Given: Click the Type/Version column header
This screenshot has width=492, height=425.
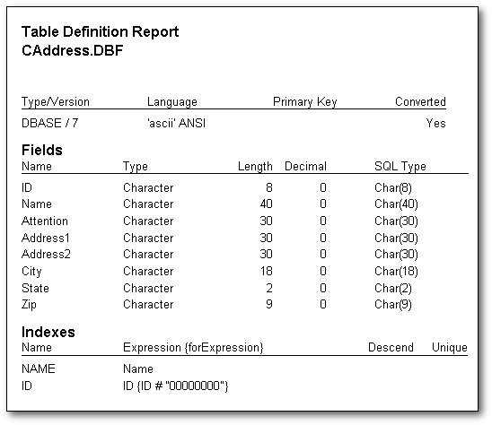Looking at the screenshot, I should 56,102.
